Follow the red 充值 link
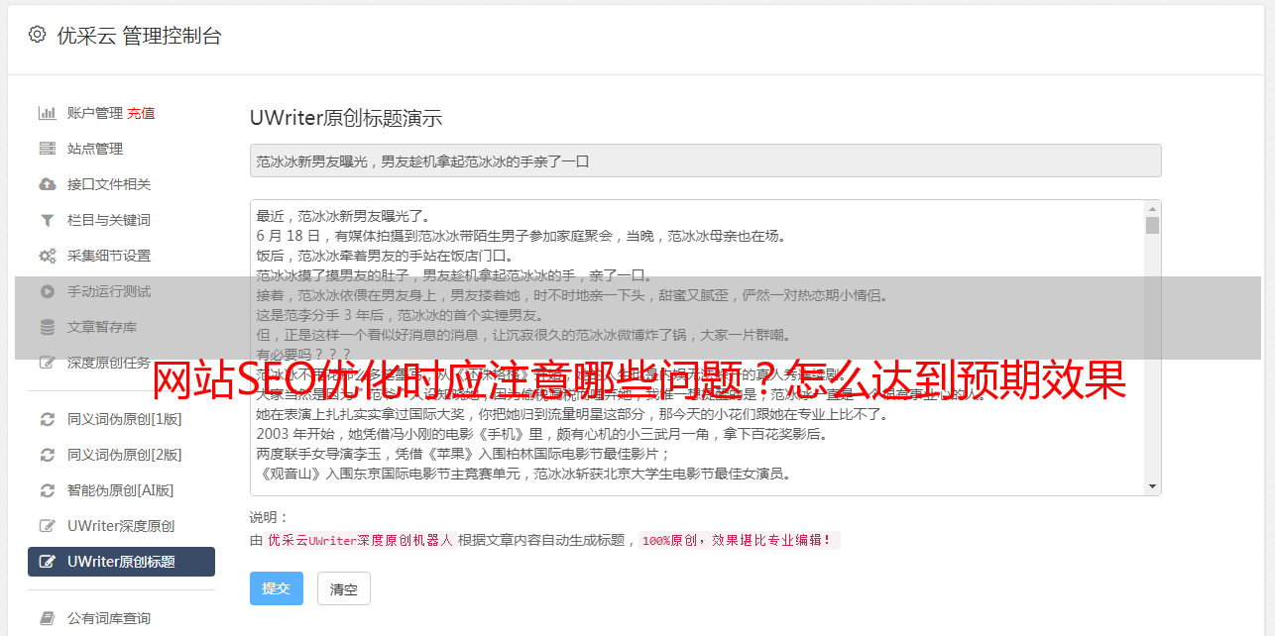The height and width of the screenshot is (636, 1275). coord(141,113)
